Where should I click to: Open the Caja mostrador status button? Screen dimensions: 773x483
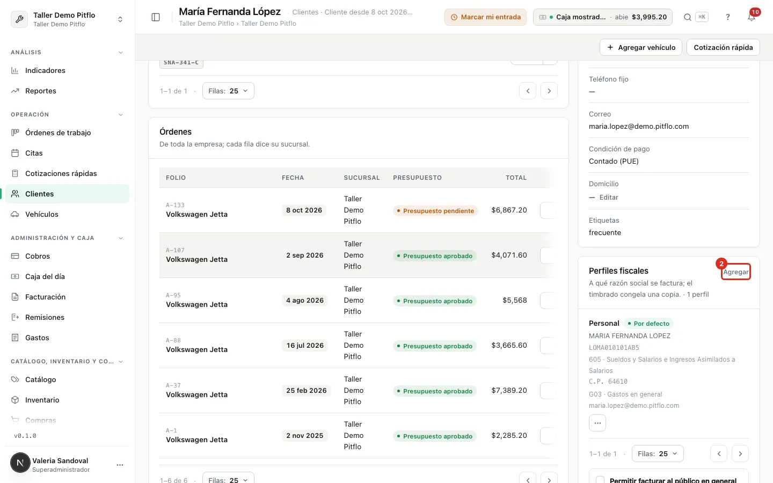(603, 17)
